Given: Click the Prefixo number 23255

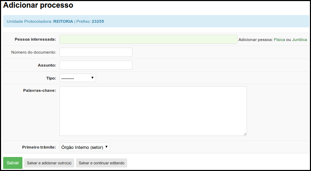Looking at the screenshot, I should pyautogui.click(x=98, y=21).
